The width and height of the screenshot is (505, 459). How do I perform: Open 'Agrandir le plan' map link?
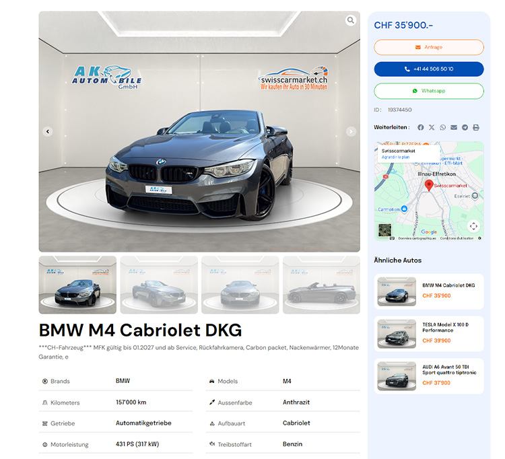coord(395,157)
